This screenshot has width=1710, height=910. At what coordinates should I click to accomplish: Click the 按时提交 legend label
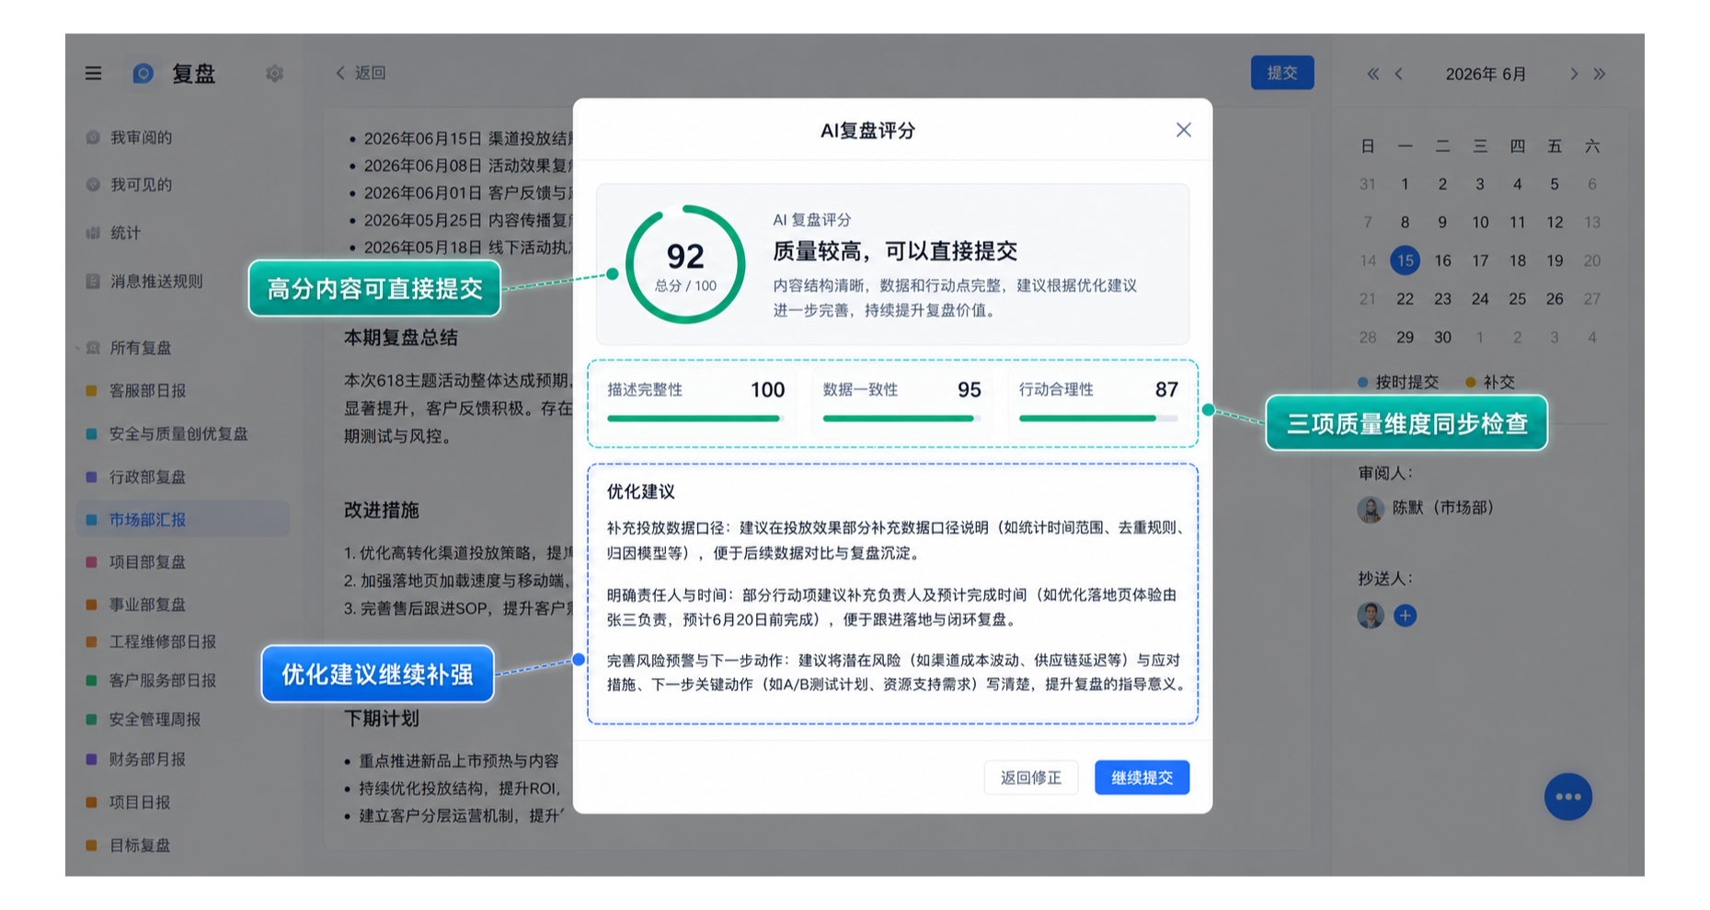click(x=1406, y=382)
